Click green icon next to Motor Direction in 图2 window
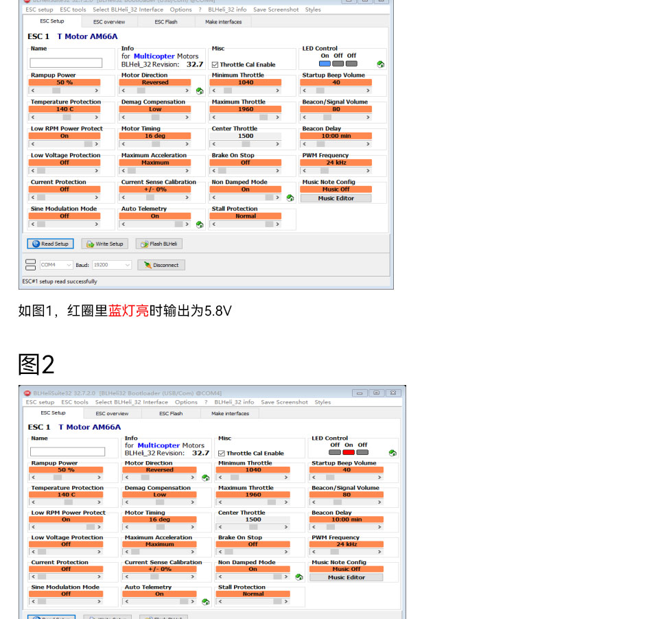 click(206, 478)
